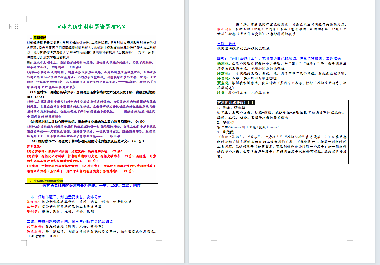The image size is (380, 265).
Task: Click the green label 要点化:
Action: pyautogui.click(x=223, y=83)
